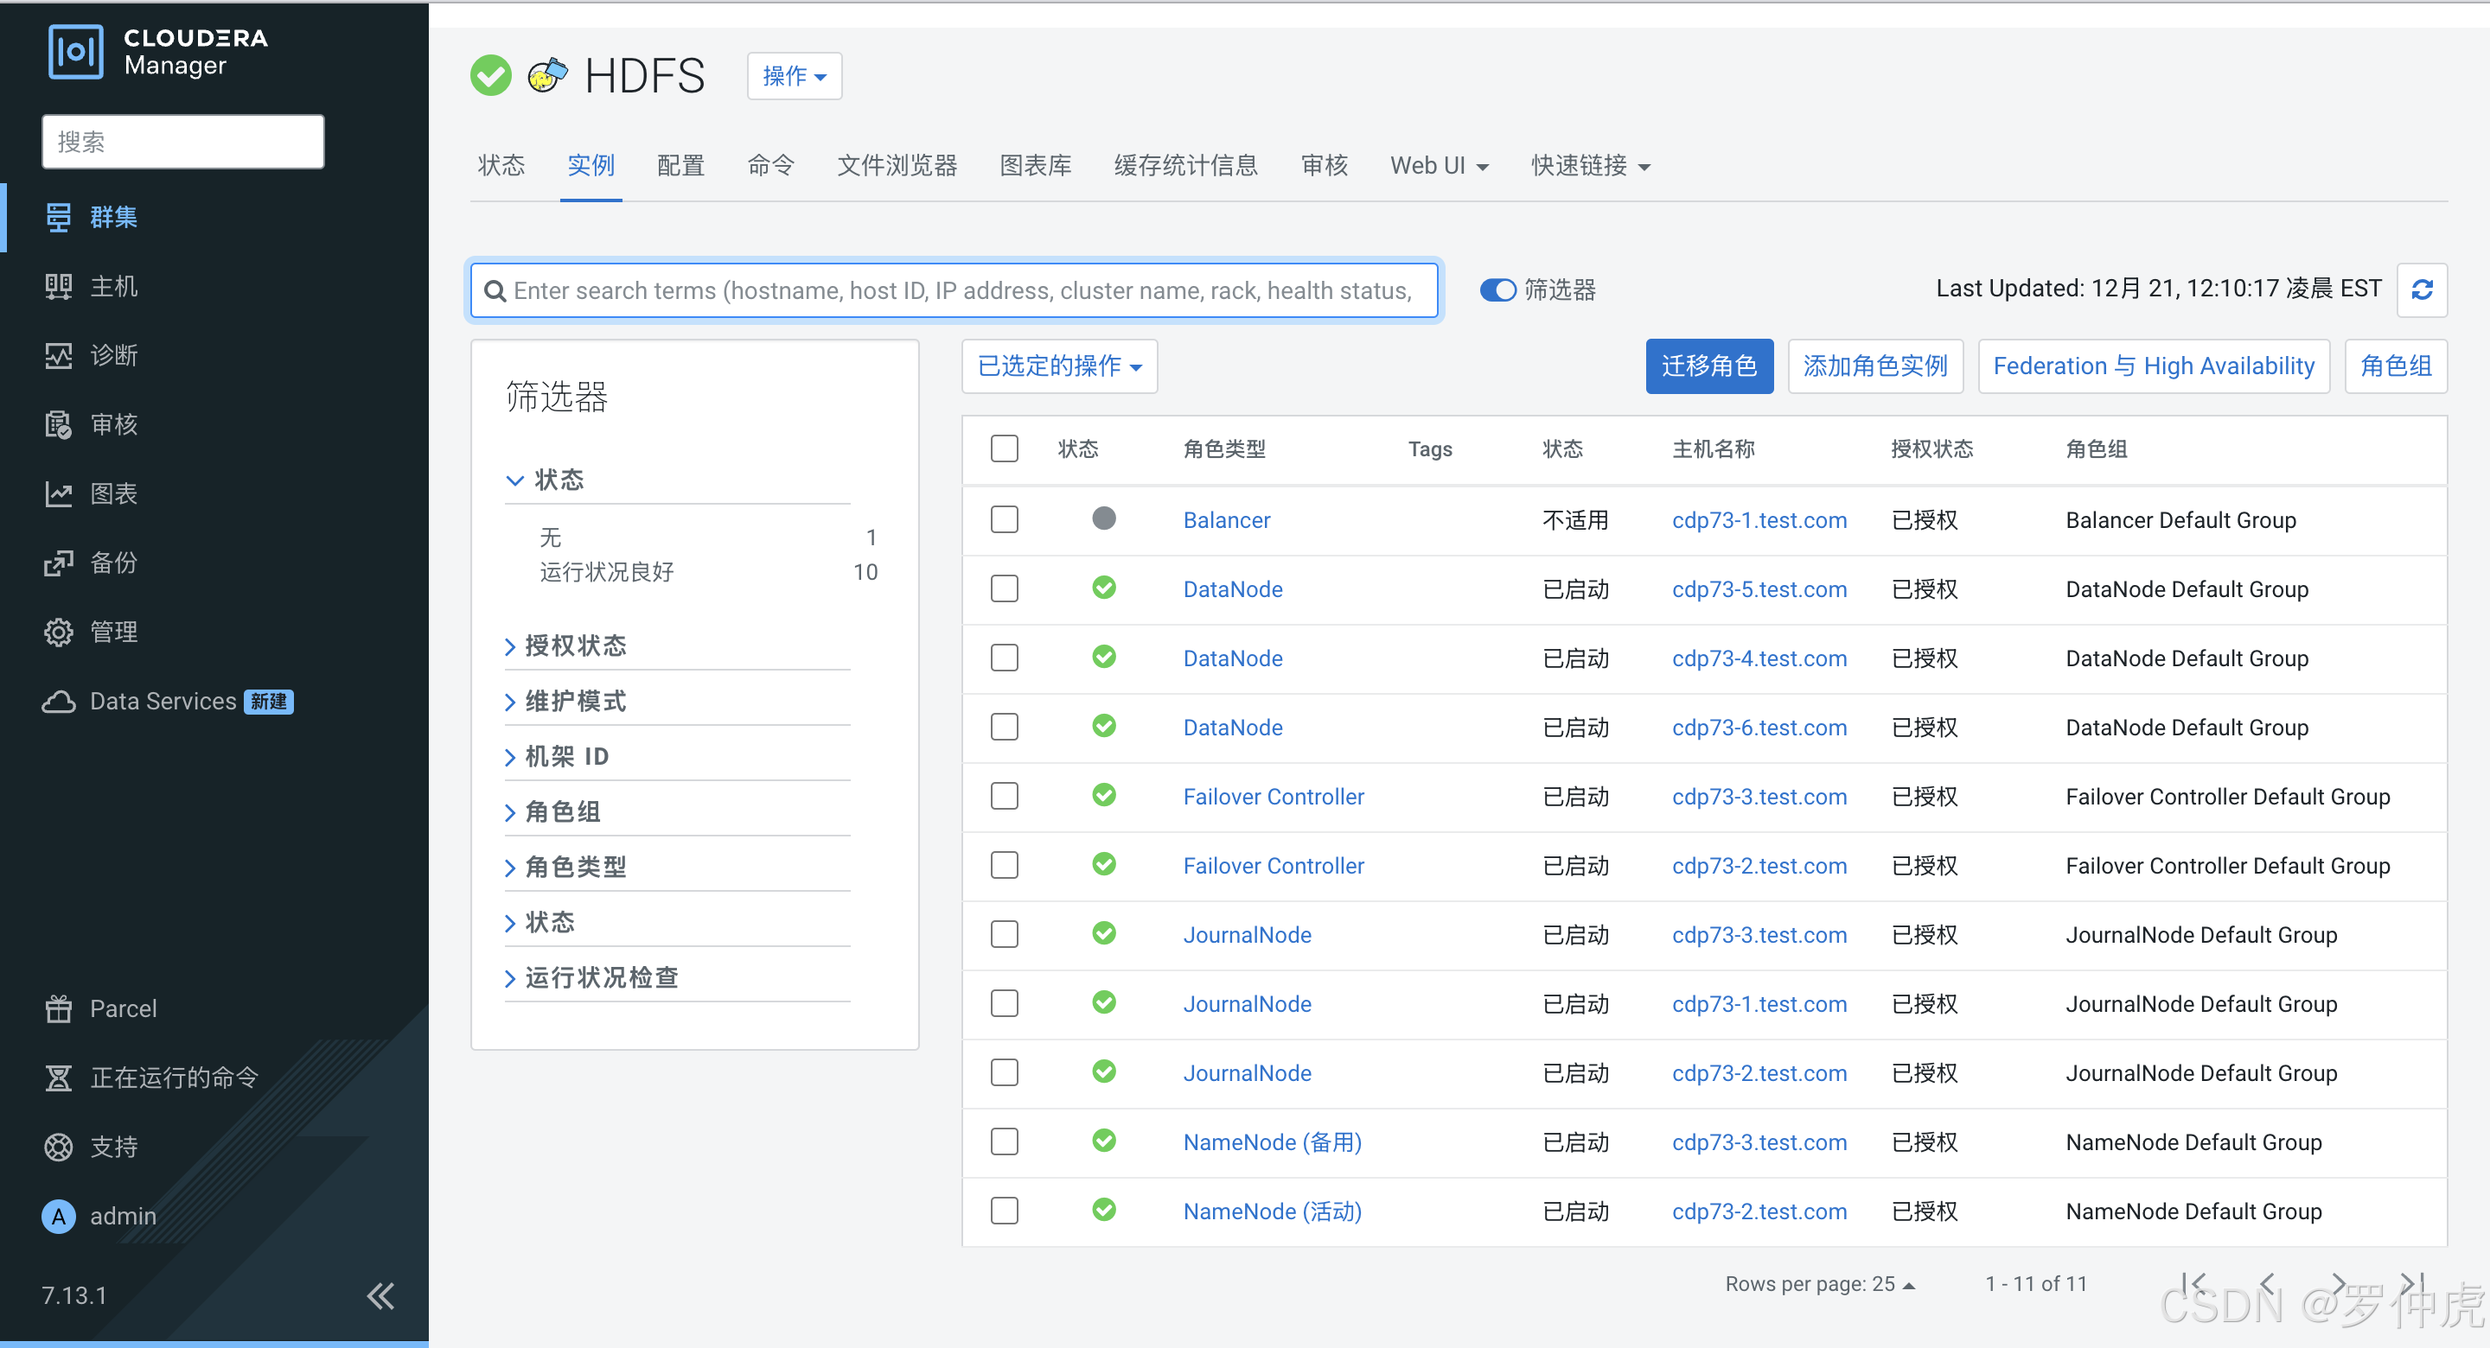Open the Hosts (主机) sidebar icon
This screenshot has width=2490, height=1348.
pyautogui.click(x=58, y=286)
